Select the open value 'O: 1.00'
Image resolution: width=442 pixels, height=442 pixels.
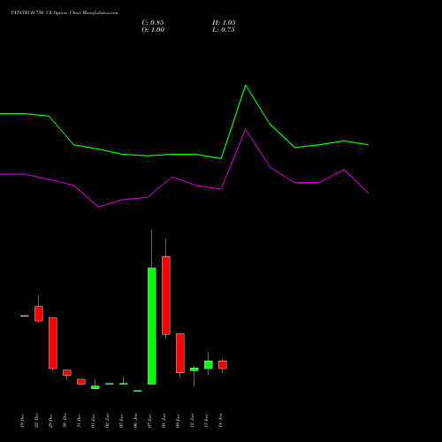tap(153, 30)
